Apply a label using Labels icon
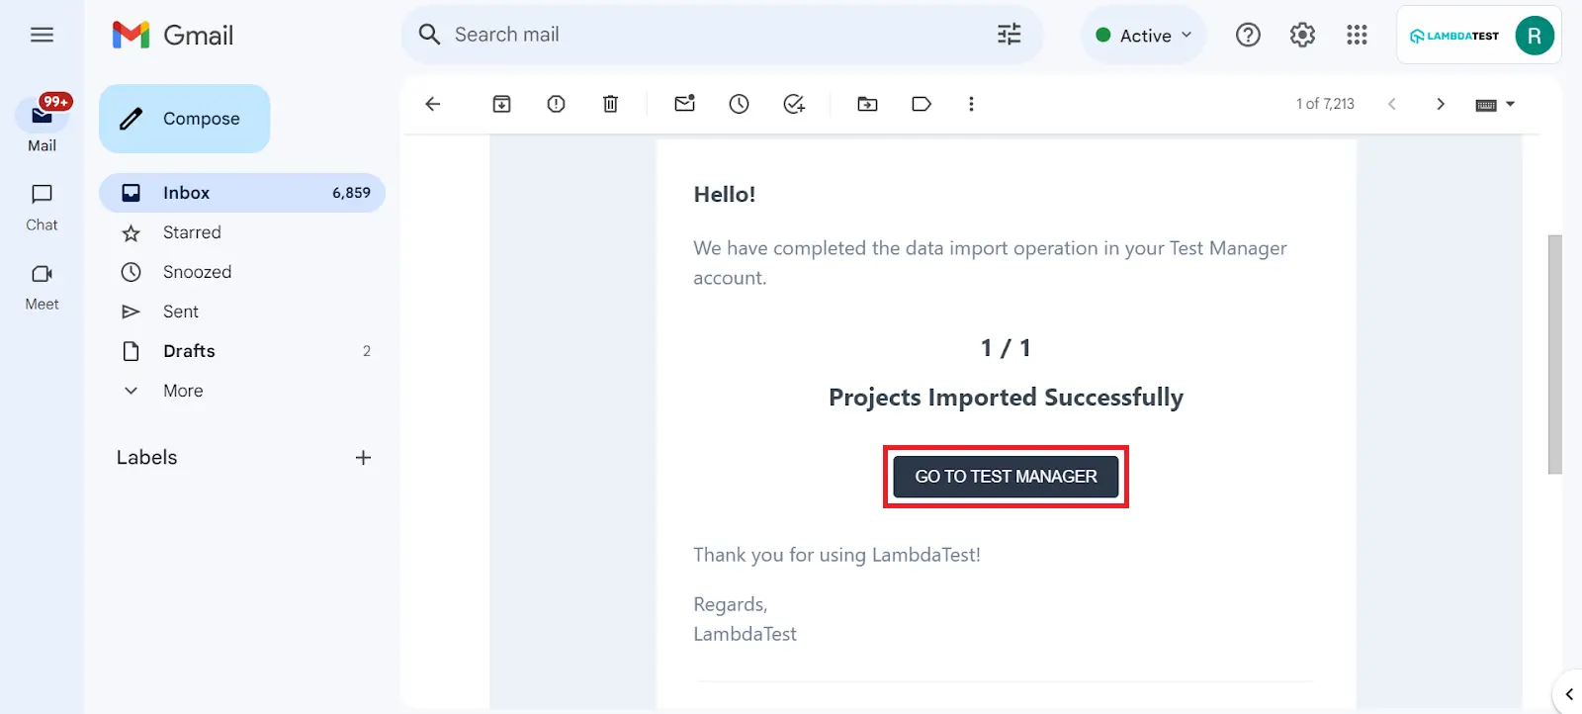This screenshot has height=714, width=1582. click(x=922, y=104)
